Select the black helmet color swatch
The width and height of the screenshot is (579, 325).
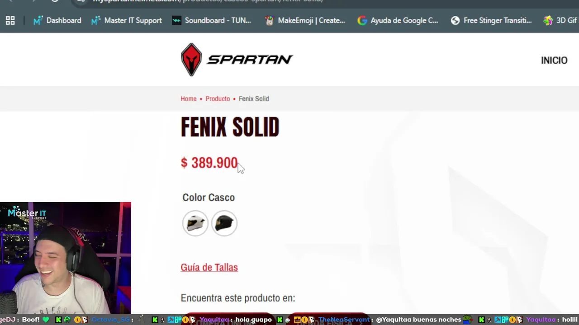point(224,223)
